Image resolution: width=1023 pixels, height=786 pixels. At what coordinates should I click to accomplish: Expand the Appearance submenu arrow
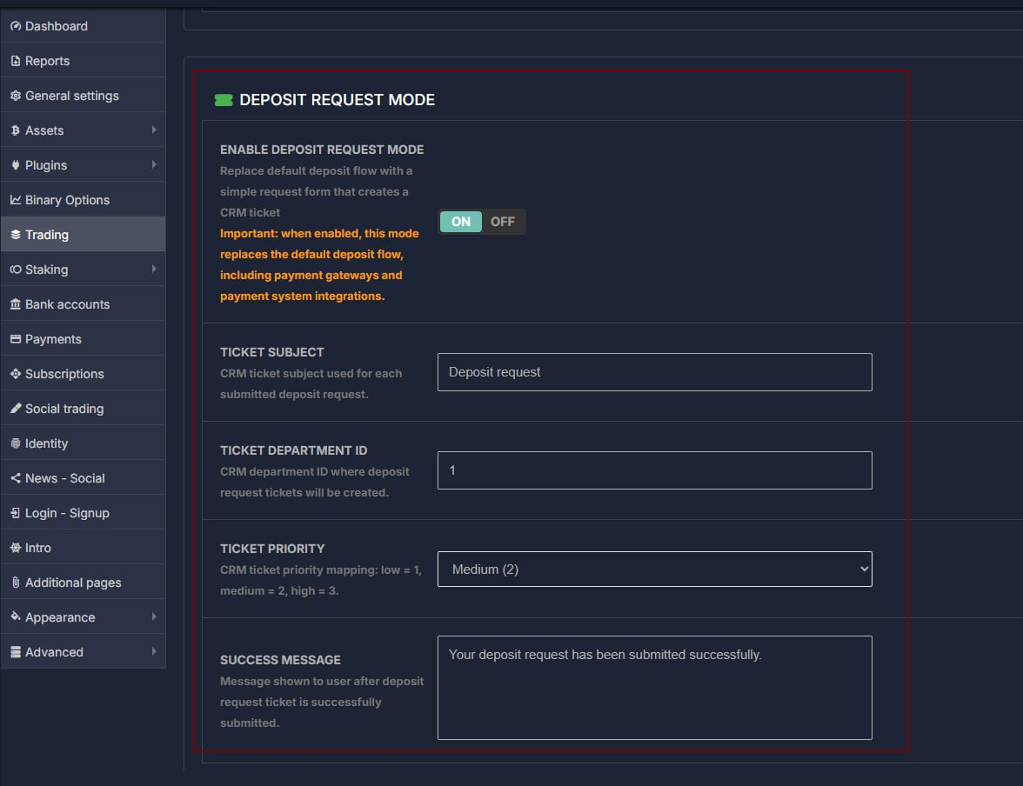tap(154, 617)
